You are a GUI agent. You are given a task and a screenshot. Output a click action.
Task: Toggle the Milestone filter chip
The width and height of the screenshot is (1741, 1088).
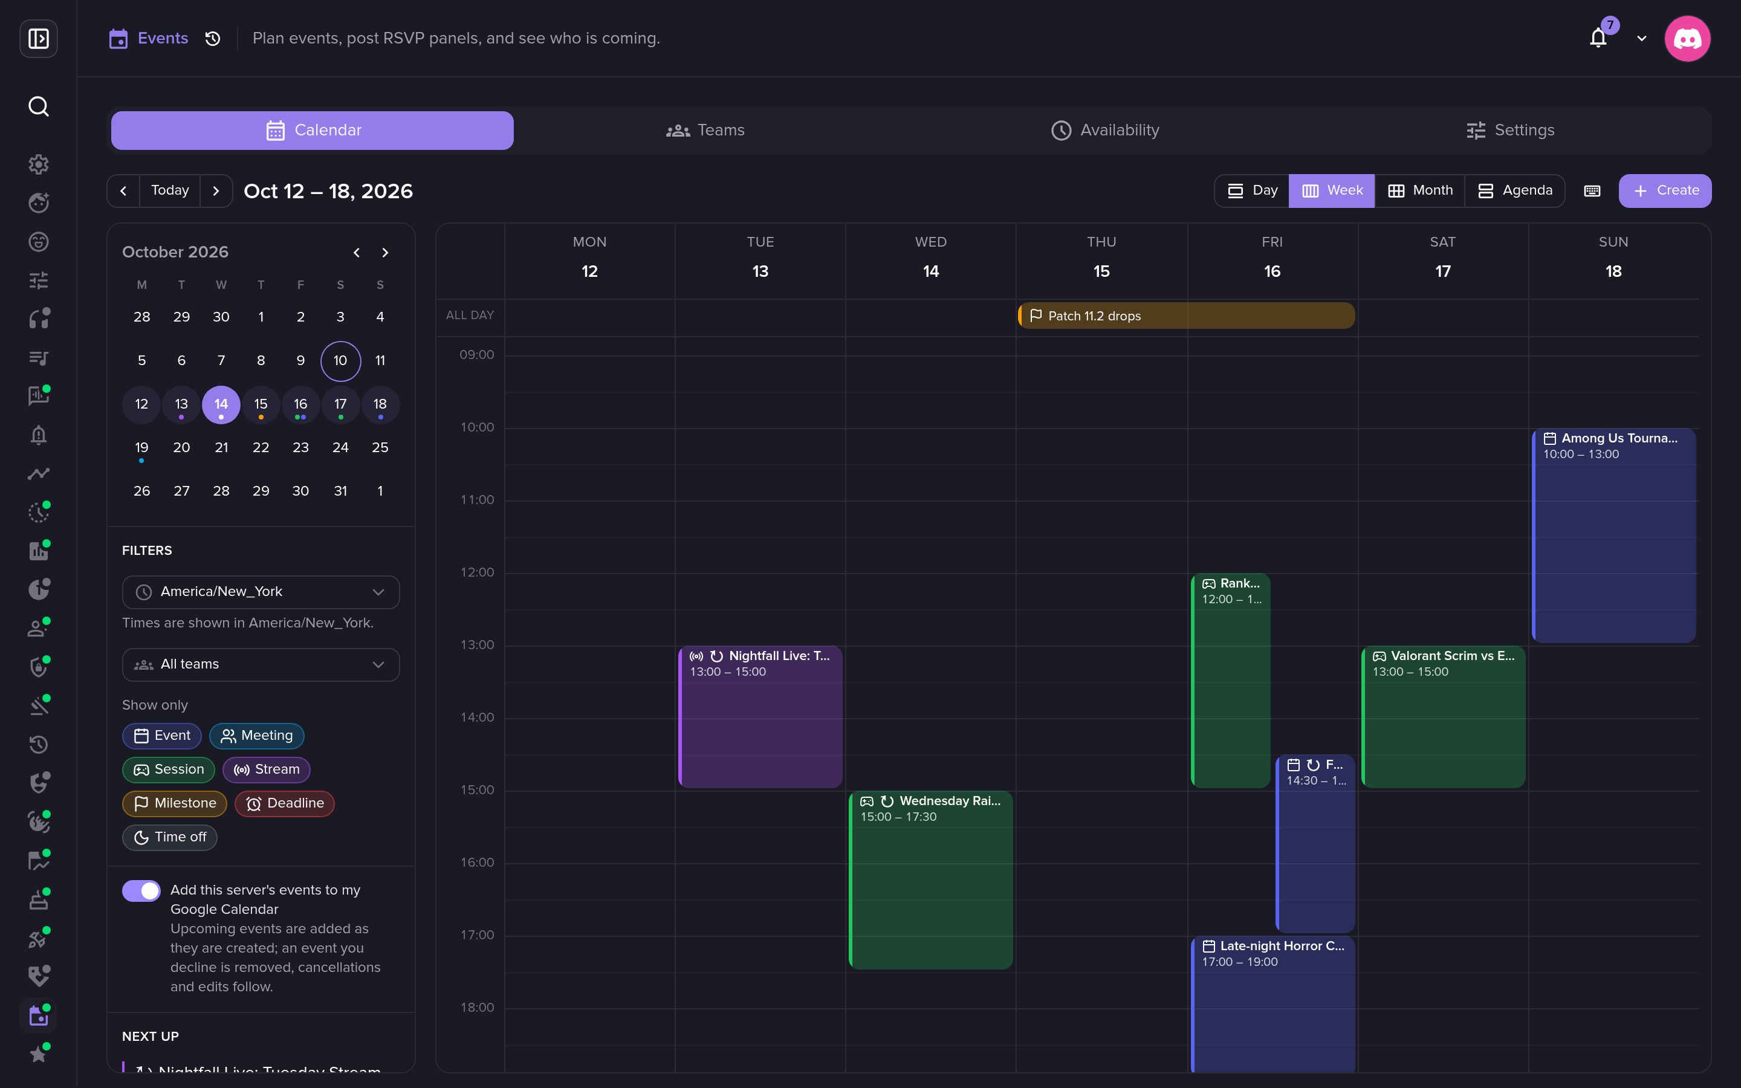174,803
